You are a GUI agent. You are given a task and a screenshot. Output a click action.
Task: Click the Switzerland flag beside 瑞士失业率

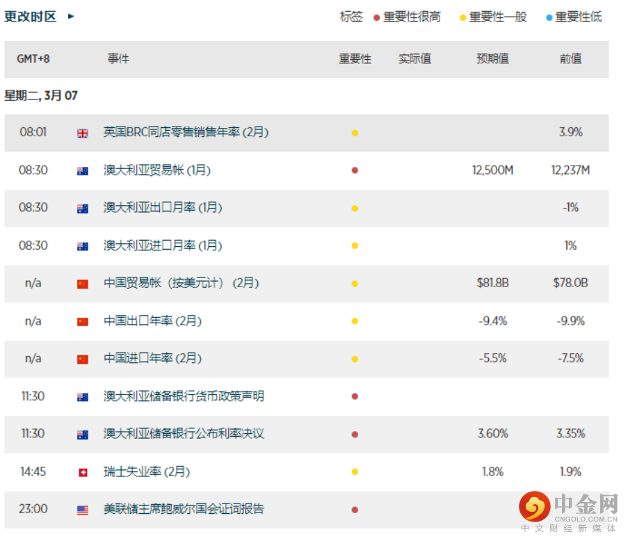tap(83, 473)
